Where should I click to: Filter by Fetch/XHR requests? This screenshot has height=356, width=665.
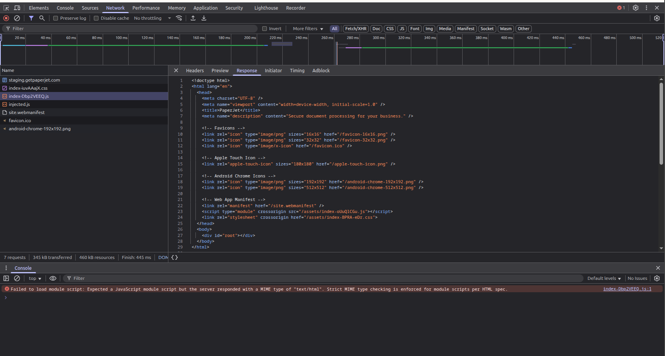pyautogui.click(x=356, y=29)
